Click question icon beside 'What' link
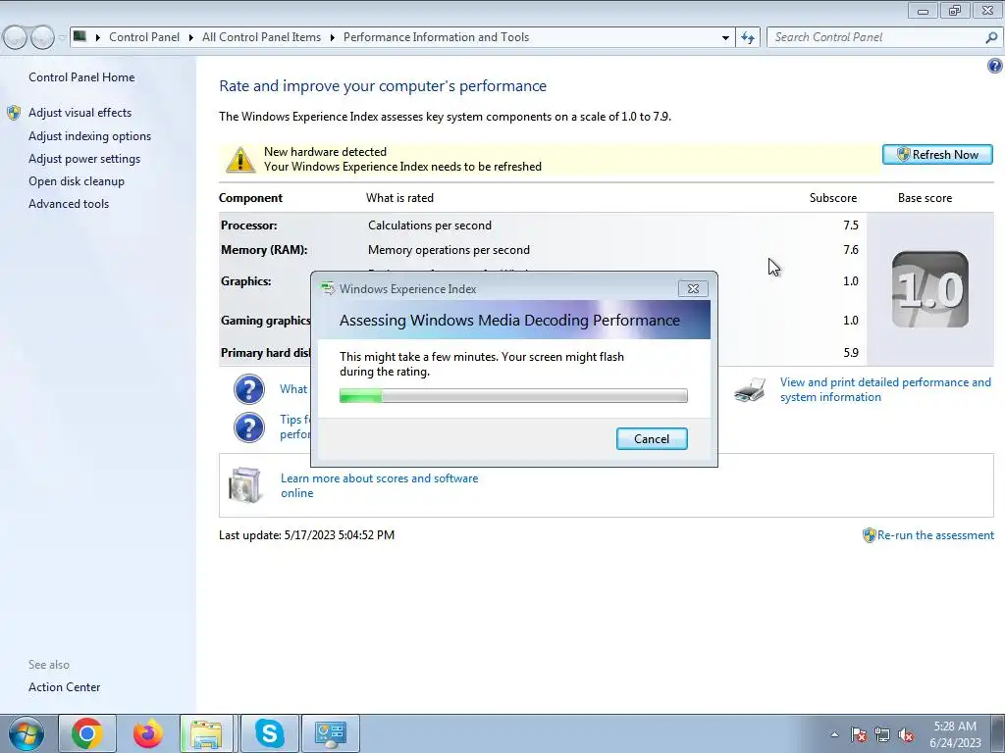Viewport: 1005px width, 753px height. point(248,389)
